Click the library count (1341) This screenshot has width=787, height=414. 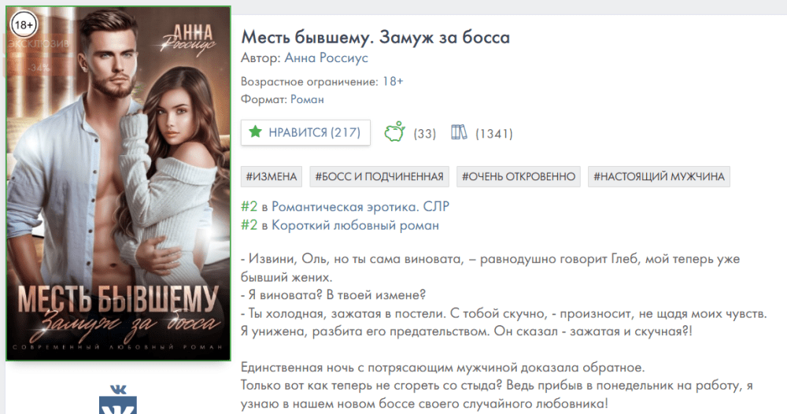pyautogui.click(x=494, y=134)
